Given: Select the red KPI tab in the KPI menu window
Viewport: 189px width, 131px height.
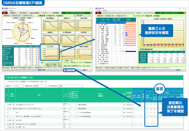Looking at the screenshot, I should tap(5, 13).
